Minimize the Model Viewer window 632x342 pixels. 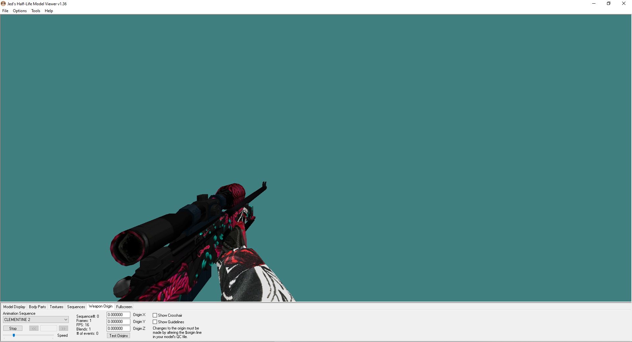point(594,4)
